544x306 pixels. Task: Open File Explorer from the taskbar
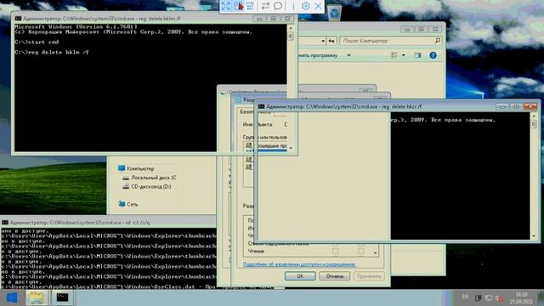coord(37,297)
